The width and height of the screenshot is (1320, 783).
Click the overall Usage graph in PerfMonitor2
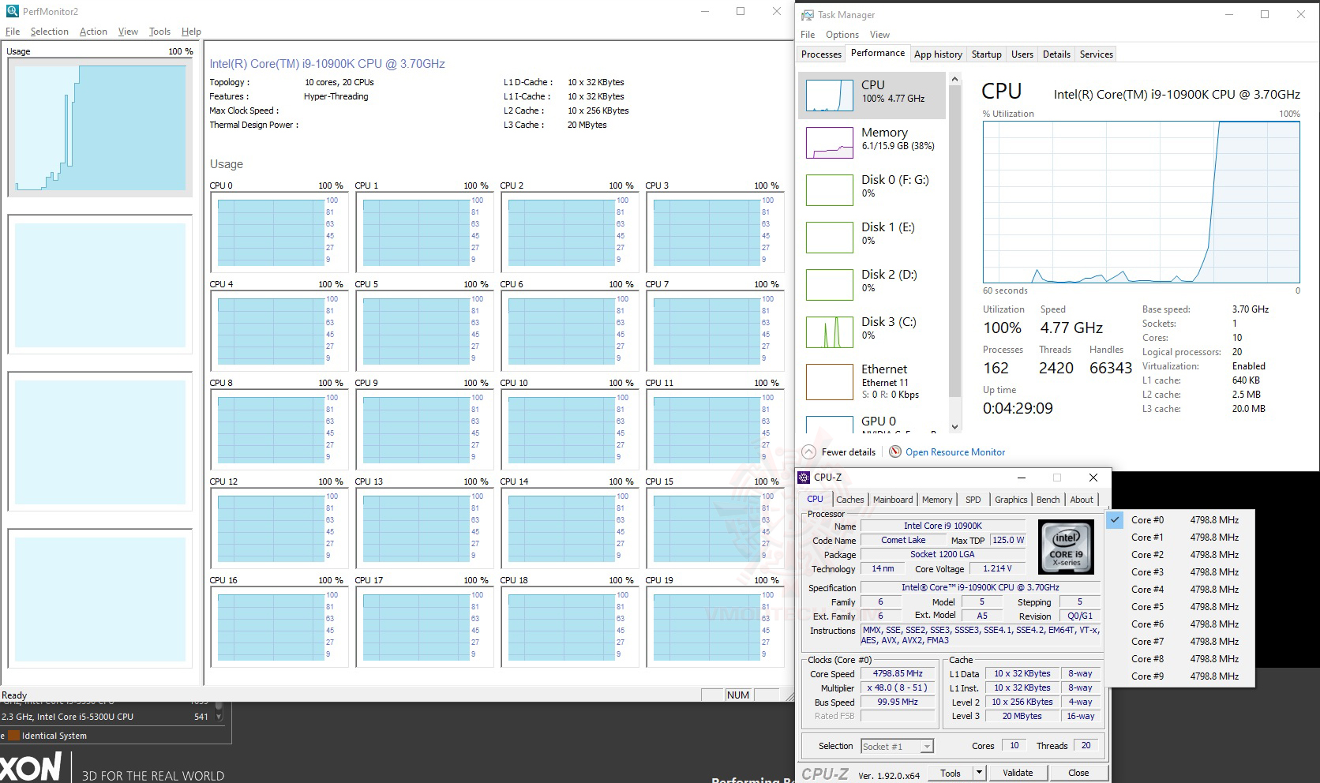100,128
